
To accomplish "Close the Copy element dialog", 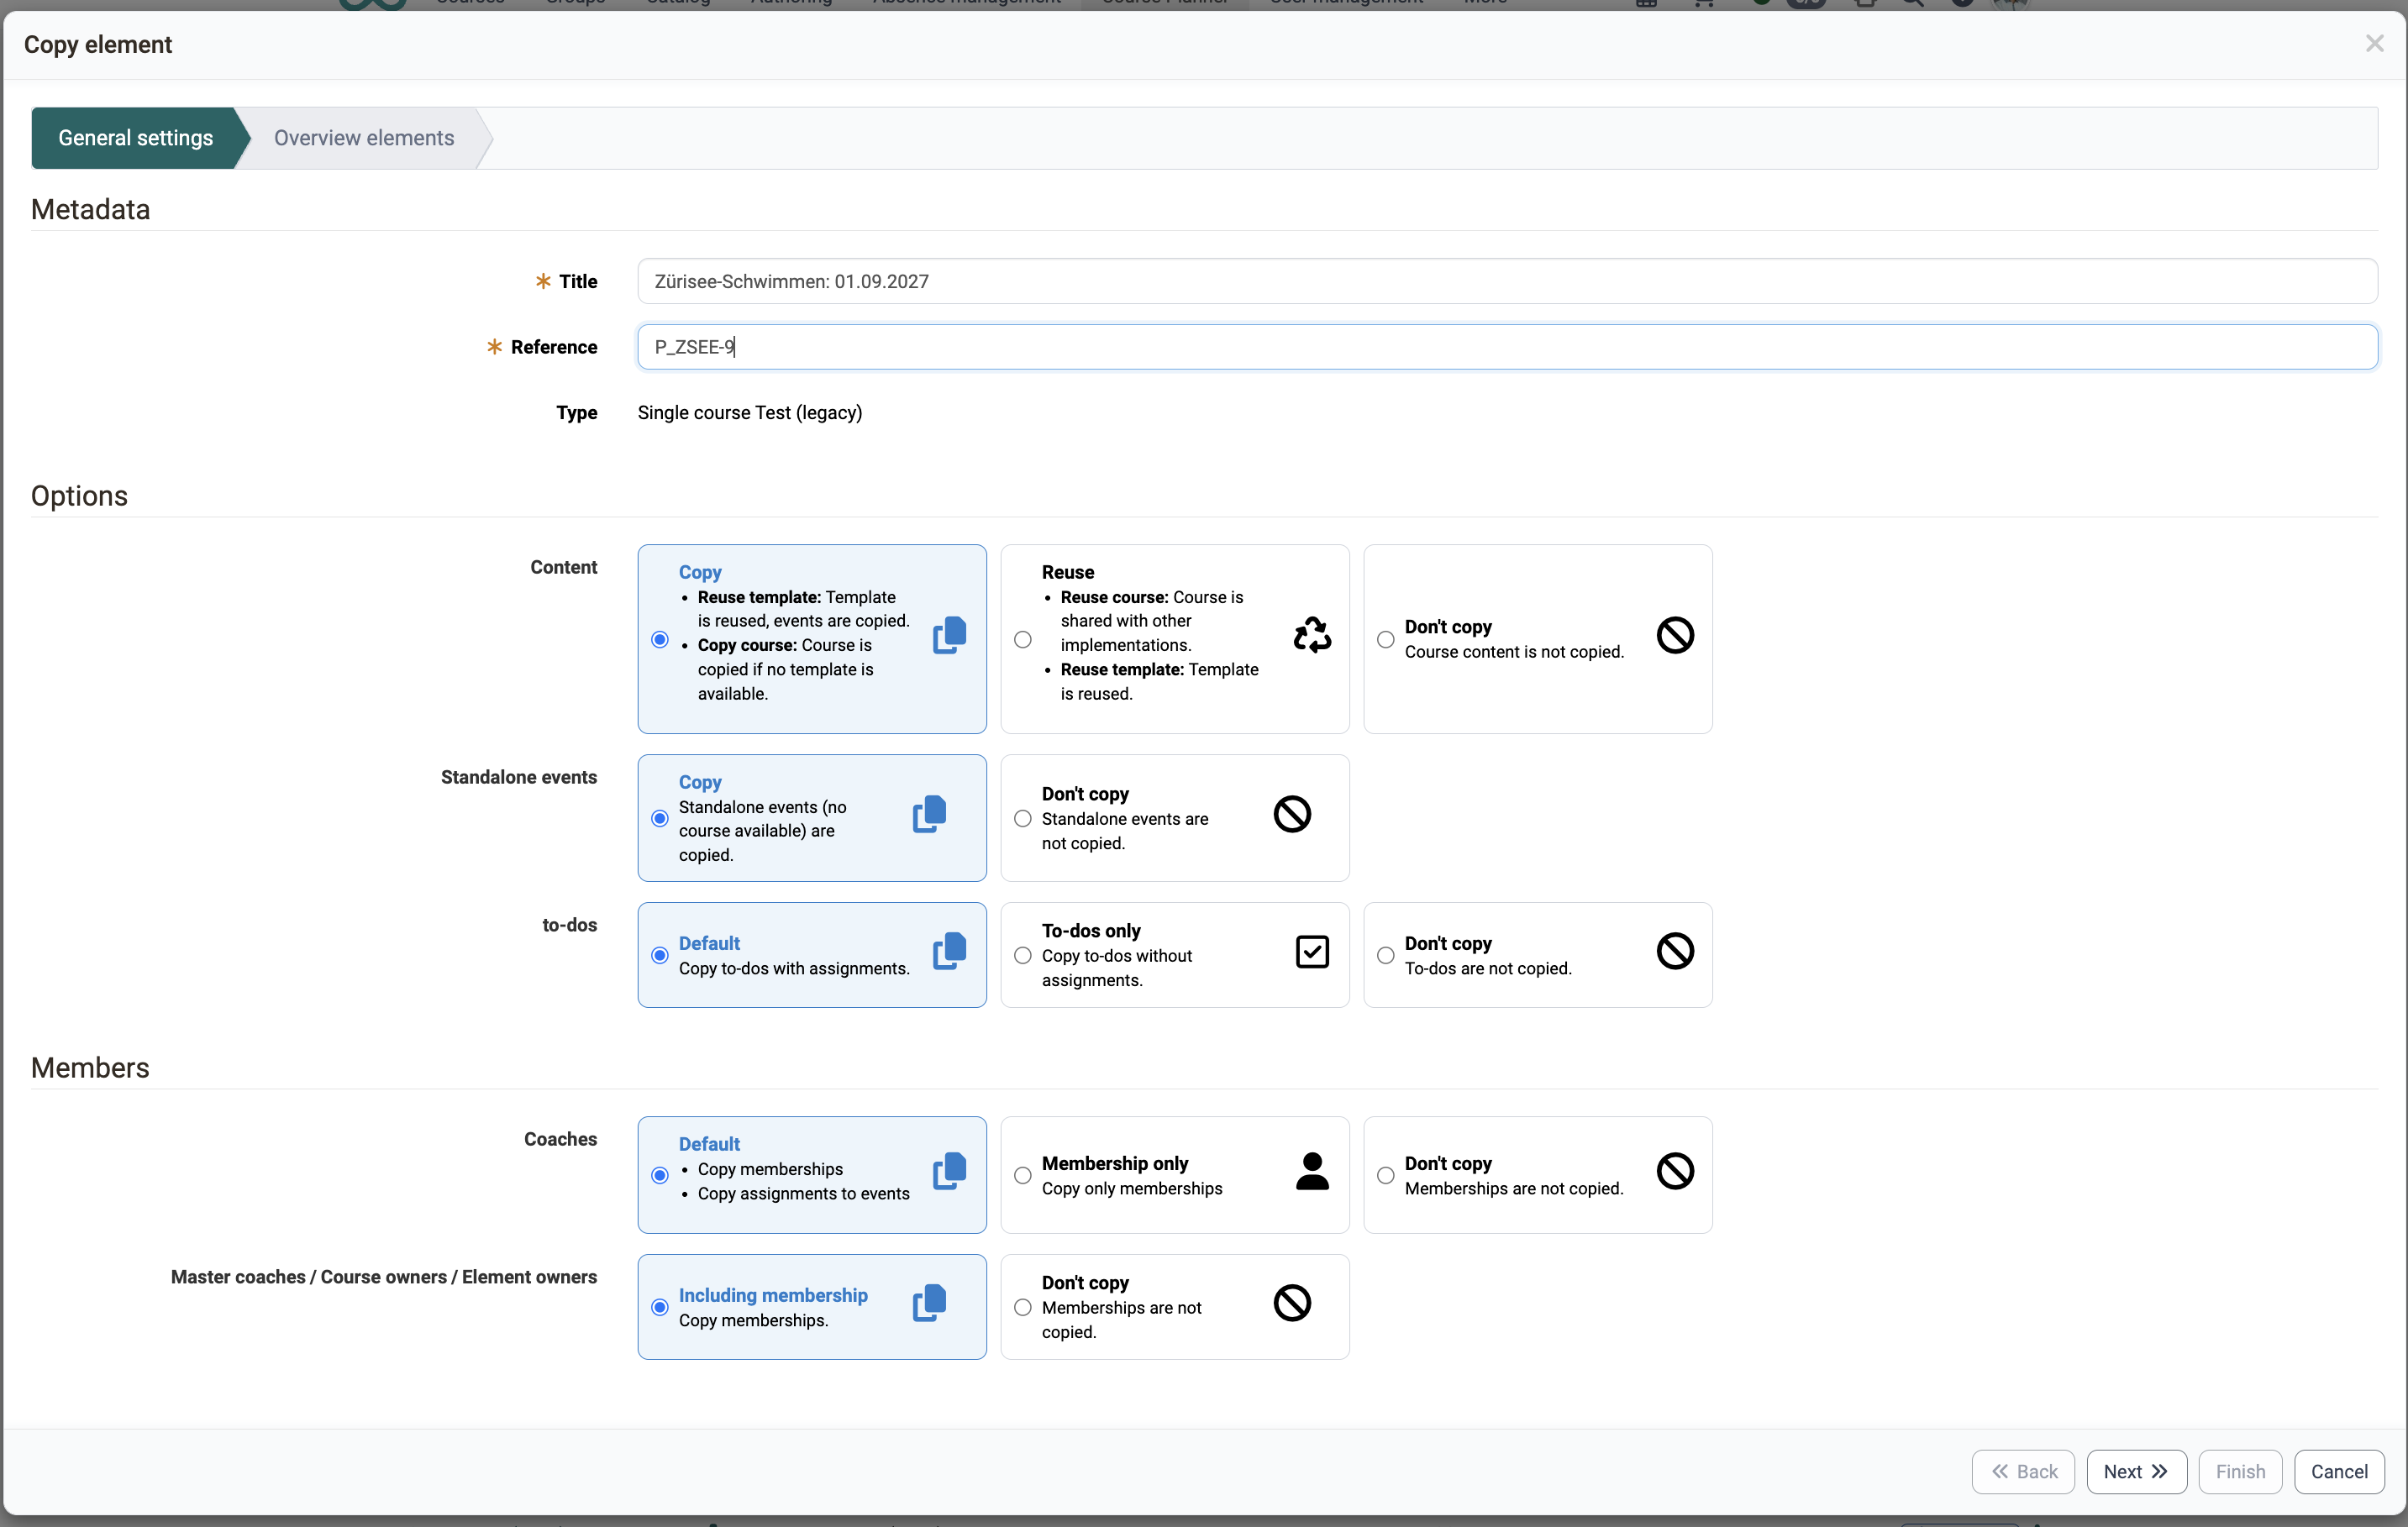I will [2374, 44].
